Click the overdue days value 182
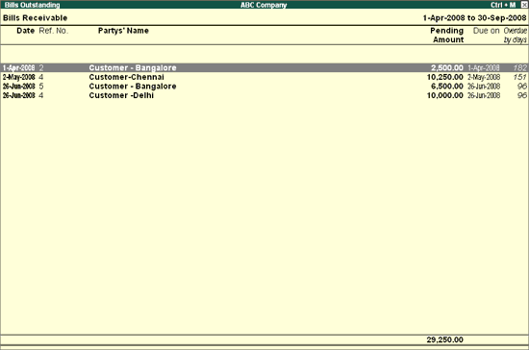The height and width of the screenshot is (350, 529). (519, 67)
